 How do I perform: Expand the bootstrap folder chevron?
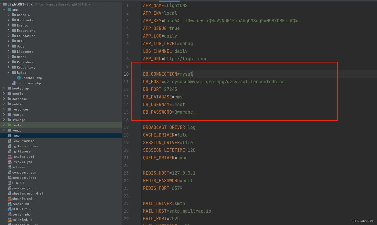(4, 88)
